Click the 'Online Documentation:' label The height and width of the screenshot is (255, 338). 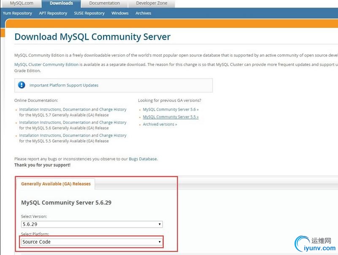[x=36, y=100]
